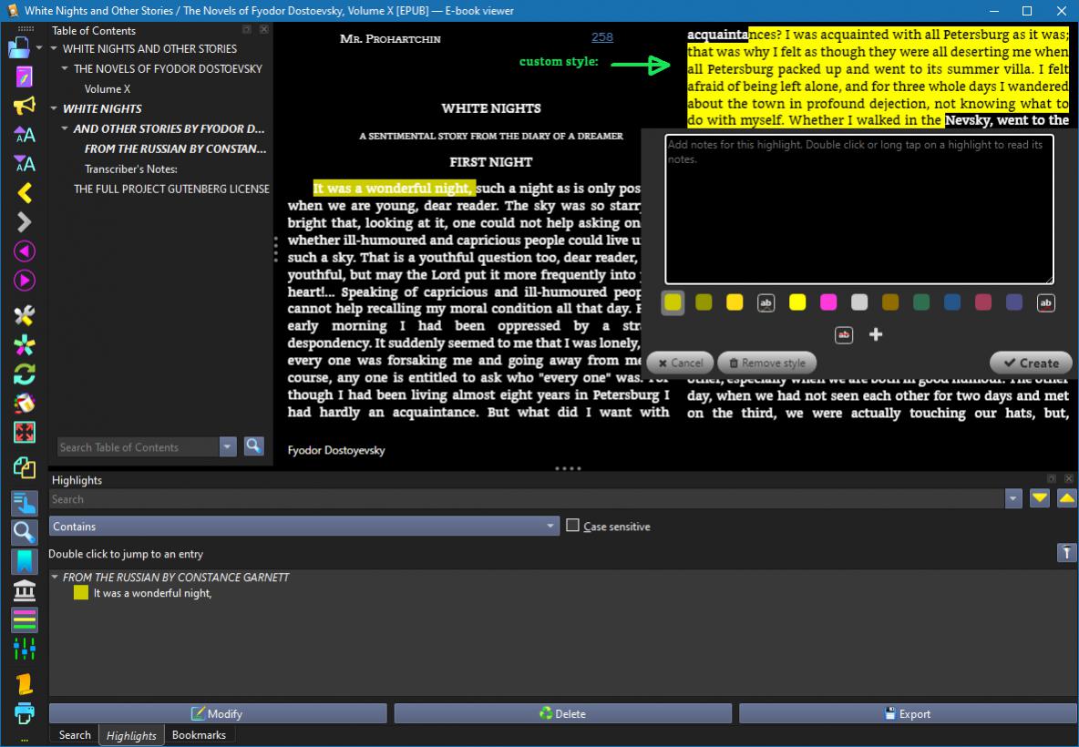The width and height of the screenshot is (1079, 747).
Task: Click the Export highlights button
Action: pyautogui.click(x=908, y=713)
